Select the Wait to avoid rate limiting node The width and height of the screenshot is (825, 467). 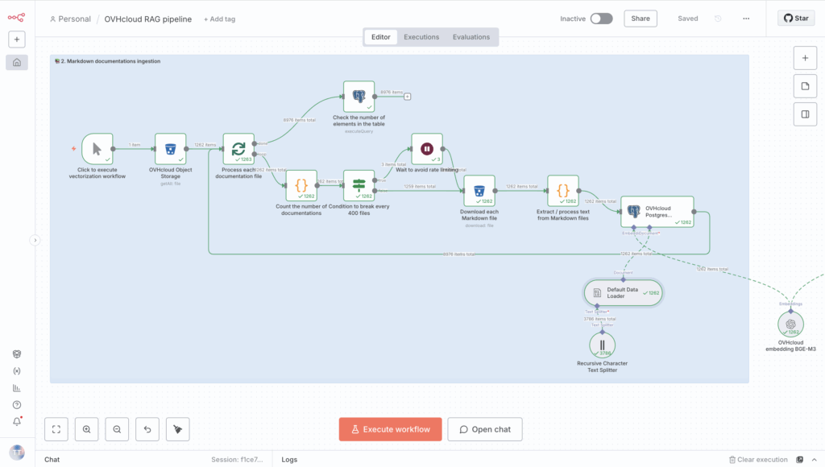pos(427,149)
